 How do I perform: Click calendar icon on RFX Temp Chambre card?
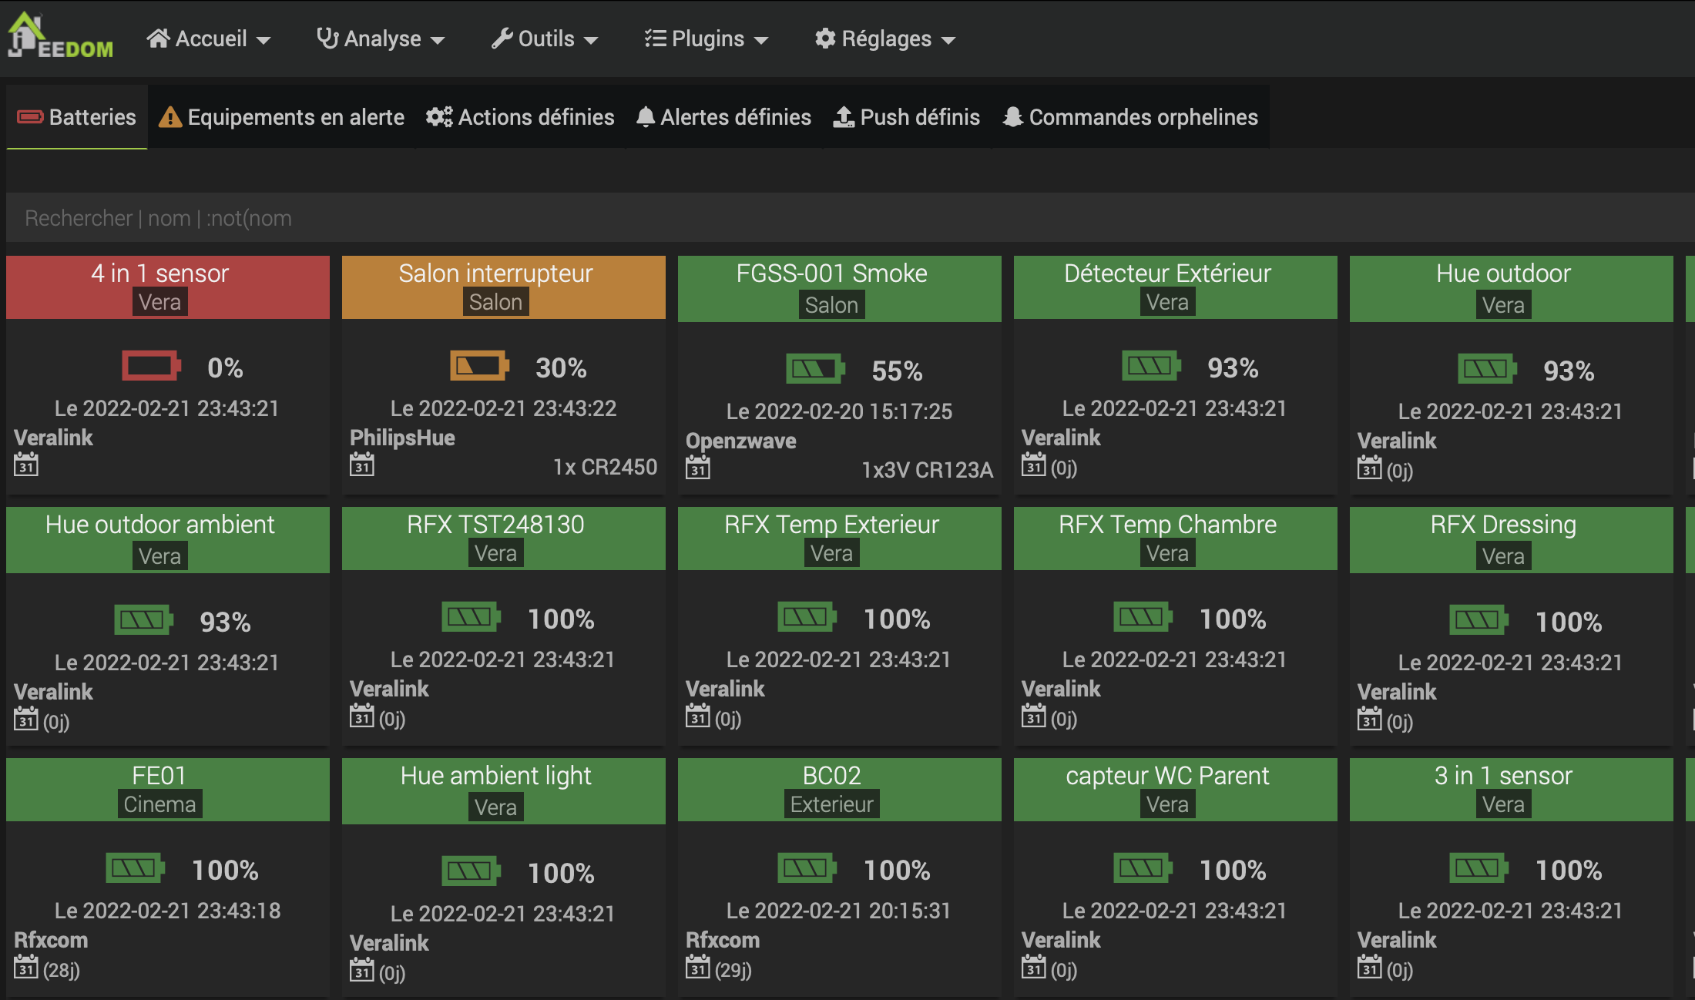coord(1034,716)
